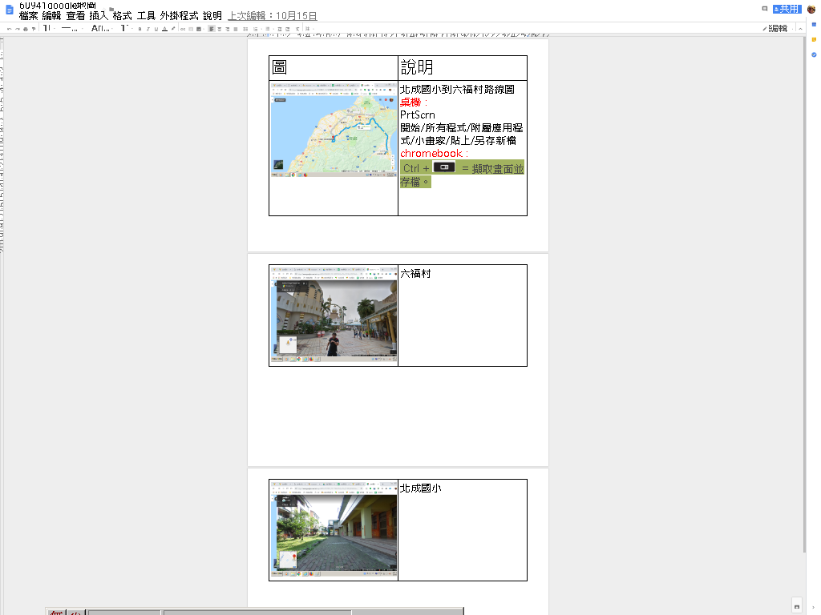Open the 說明 menu
The width and height of the screenshot is (821, 615).
(212, 16)
